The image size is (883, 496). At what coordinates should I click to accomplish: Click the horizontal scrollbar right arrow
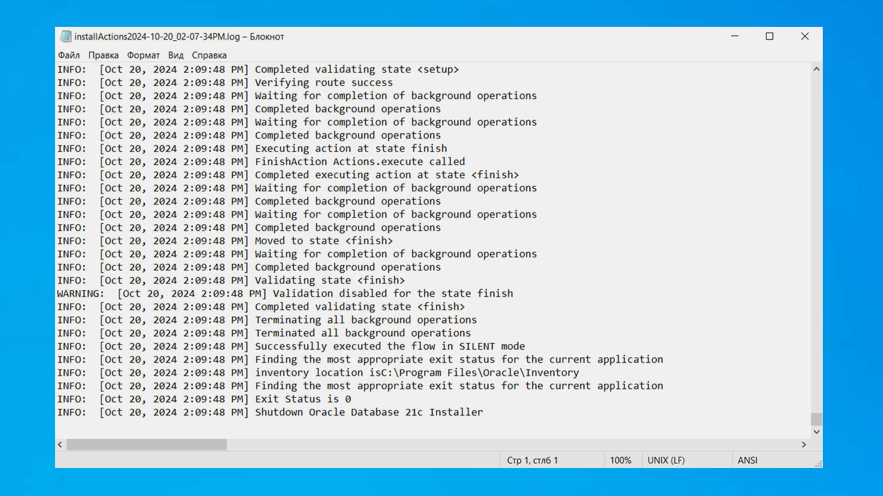[x=804, y=444]
